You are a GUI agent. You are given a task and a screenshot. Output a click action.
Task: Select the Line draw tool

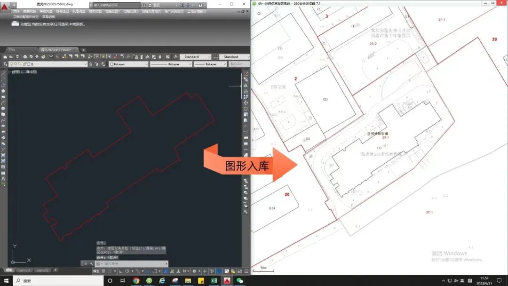[3, 73]
